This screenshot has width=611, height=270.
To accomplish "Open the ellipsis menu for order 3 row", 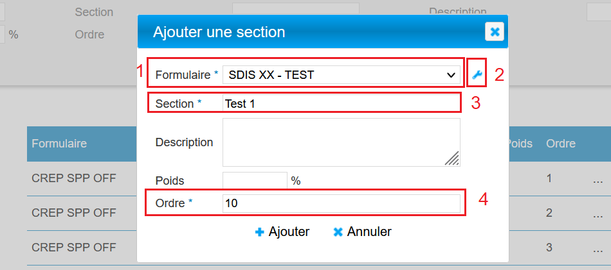I will click(598, 247).
